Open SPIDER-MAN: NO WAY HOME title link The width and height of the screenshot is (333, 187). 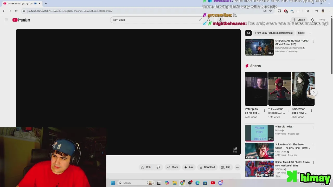click(x=292, y=42)
